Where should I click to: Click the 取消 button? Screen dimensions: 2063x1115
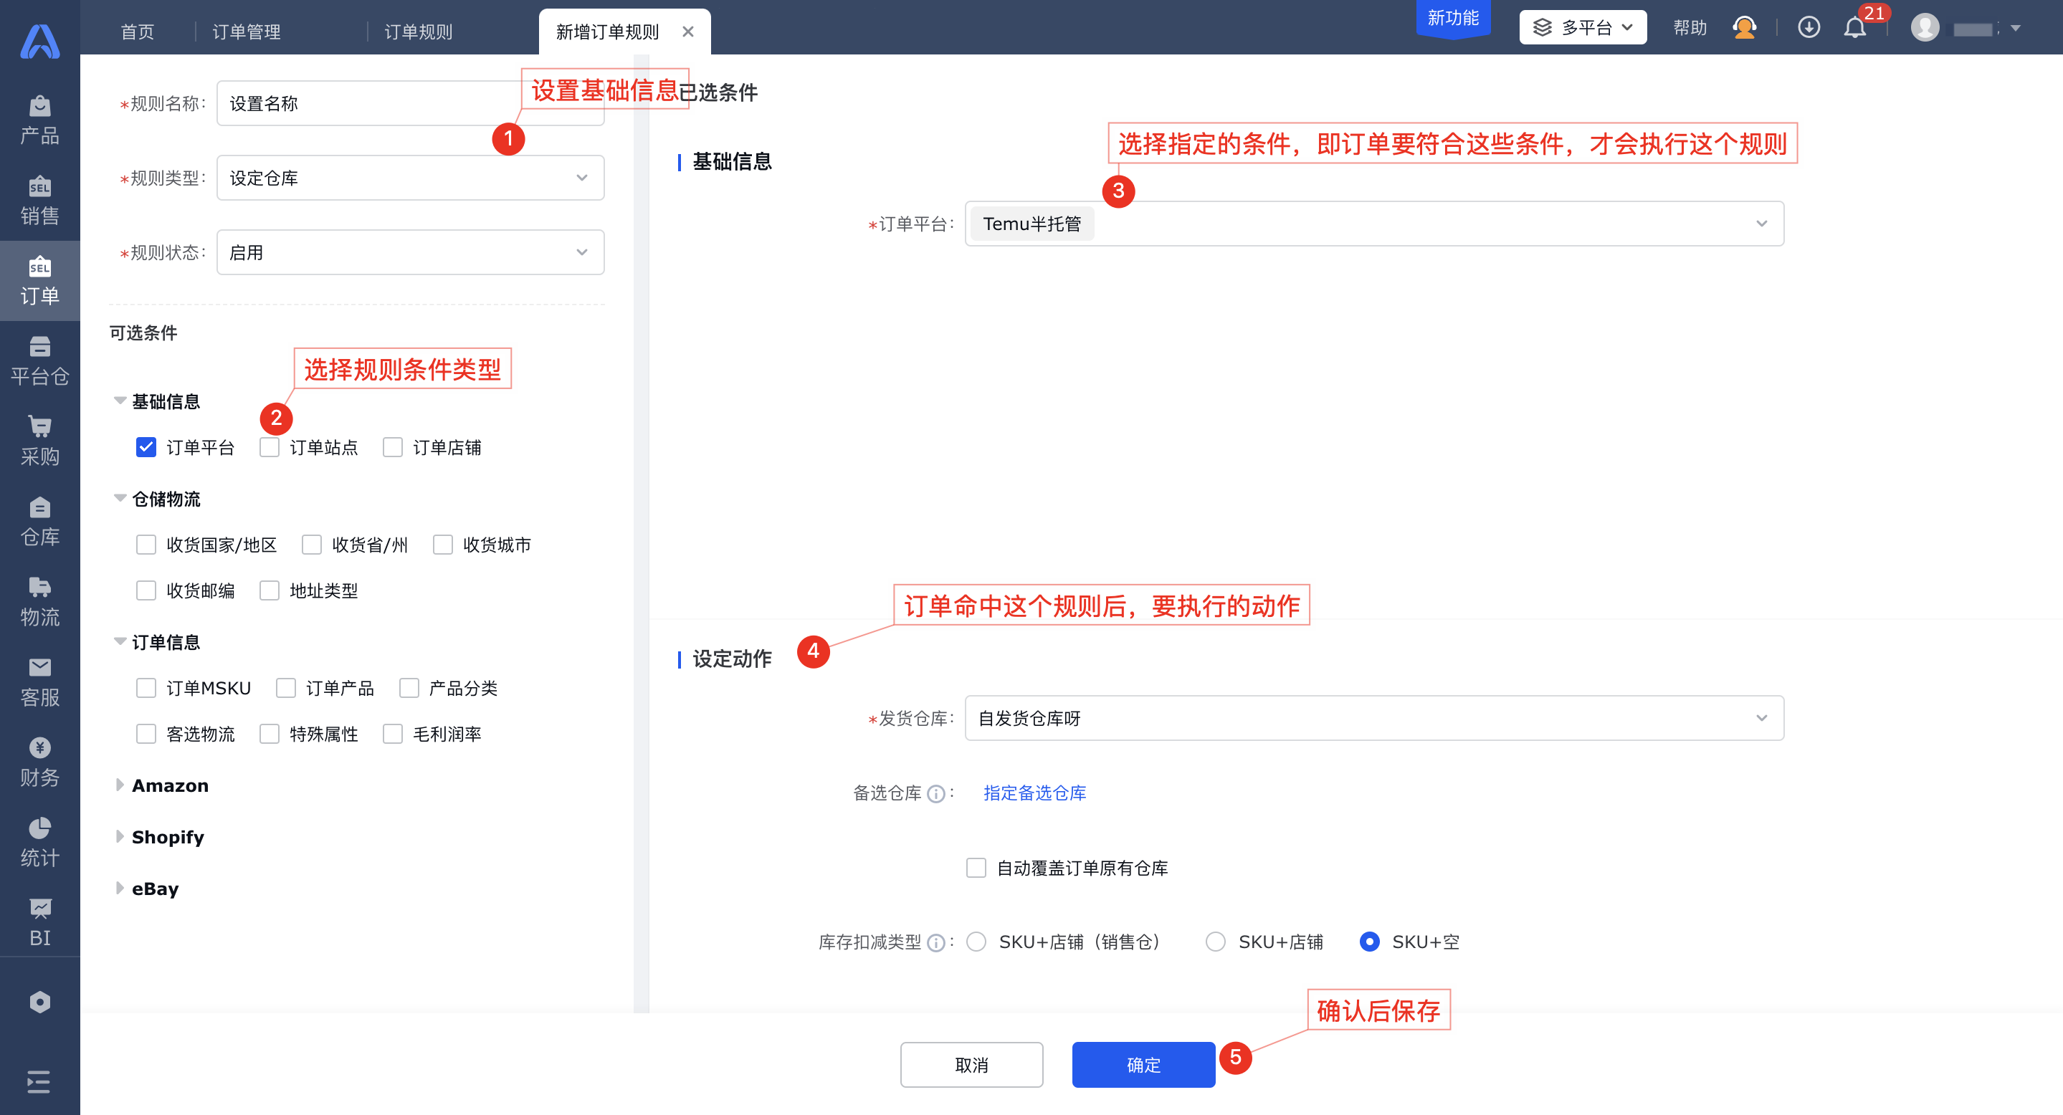(x=971, y=1066)
